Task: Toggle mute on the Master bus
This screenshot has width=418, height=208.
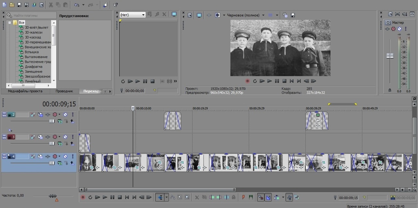Action: [399, 29]
